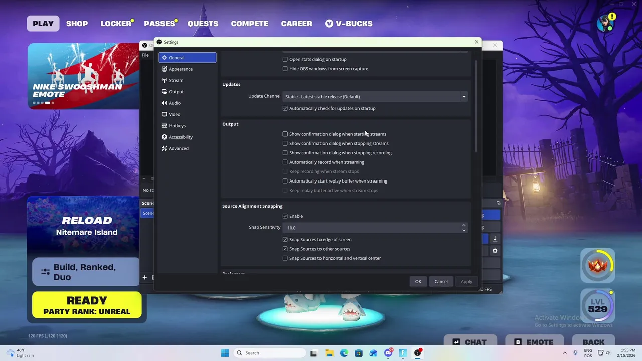Viewport: 642px width, 361px height.
Task: Check Automatically start replay buffer when streaming
Action: click(x=285, y=181)
